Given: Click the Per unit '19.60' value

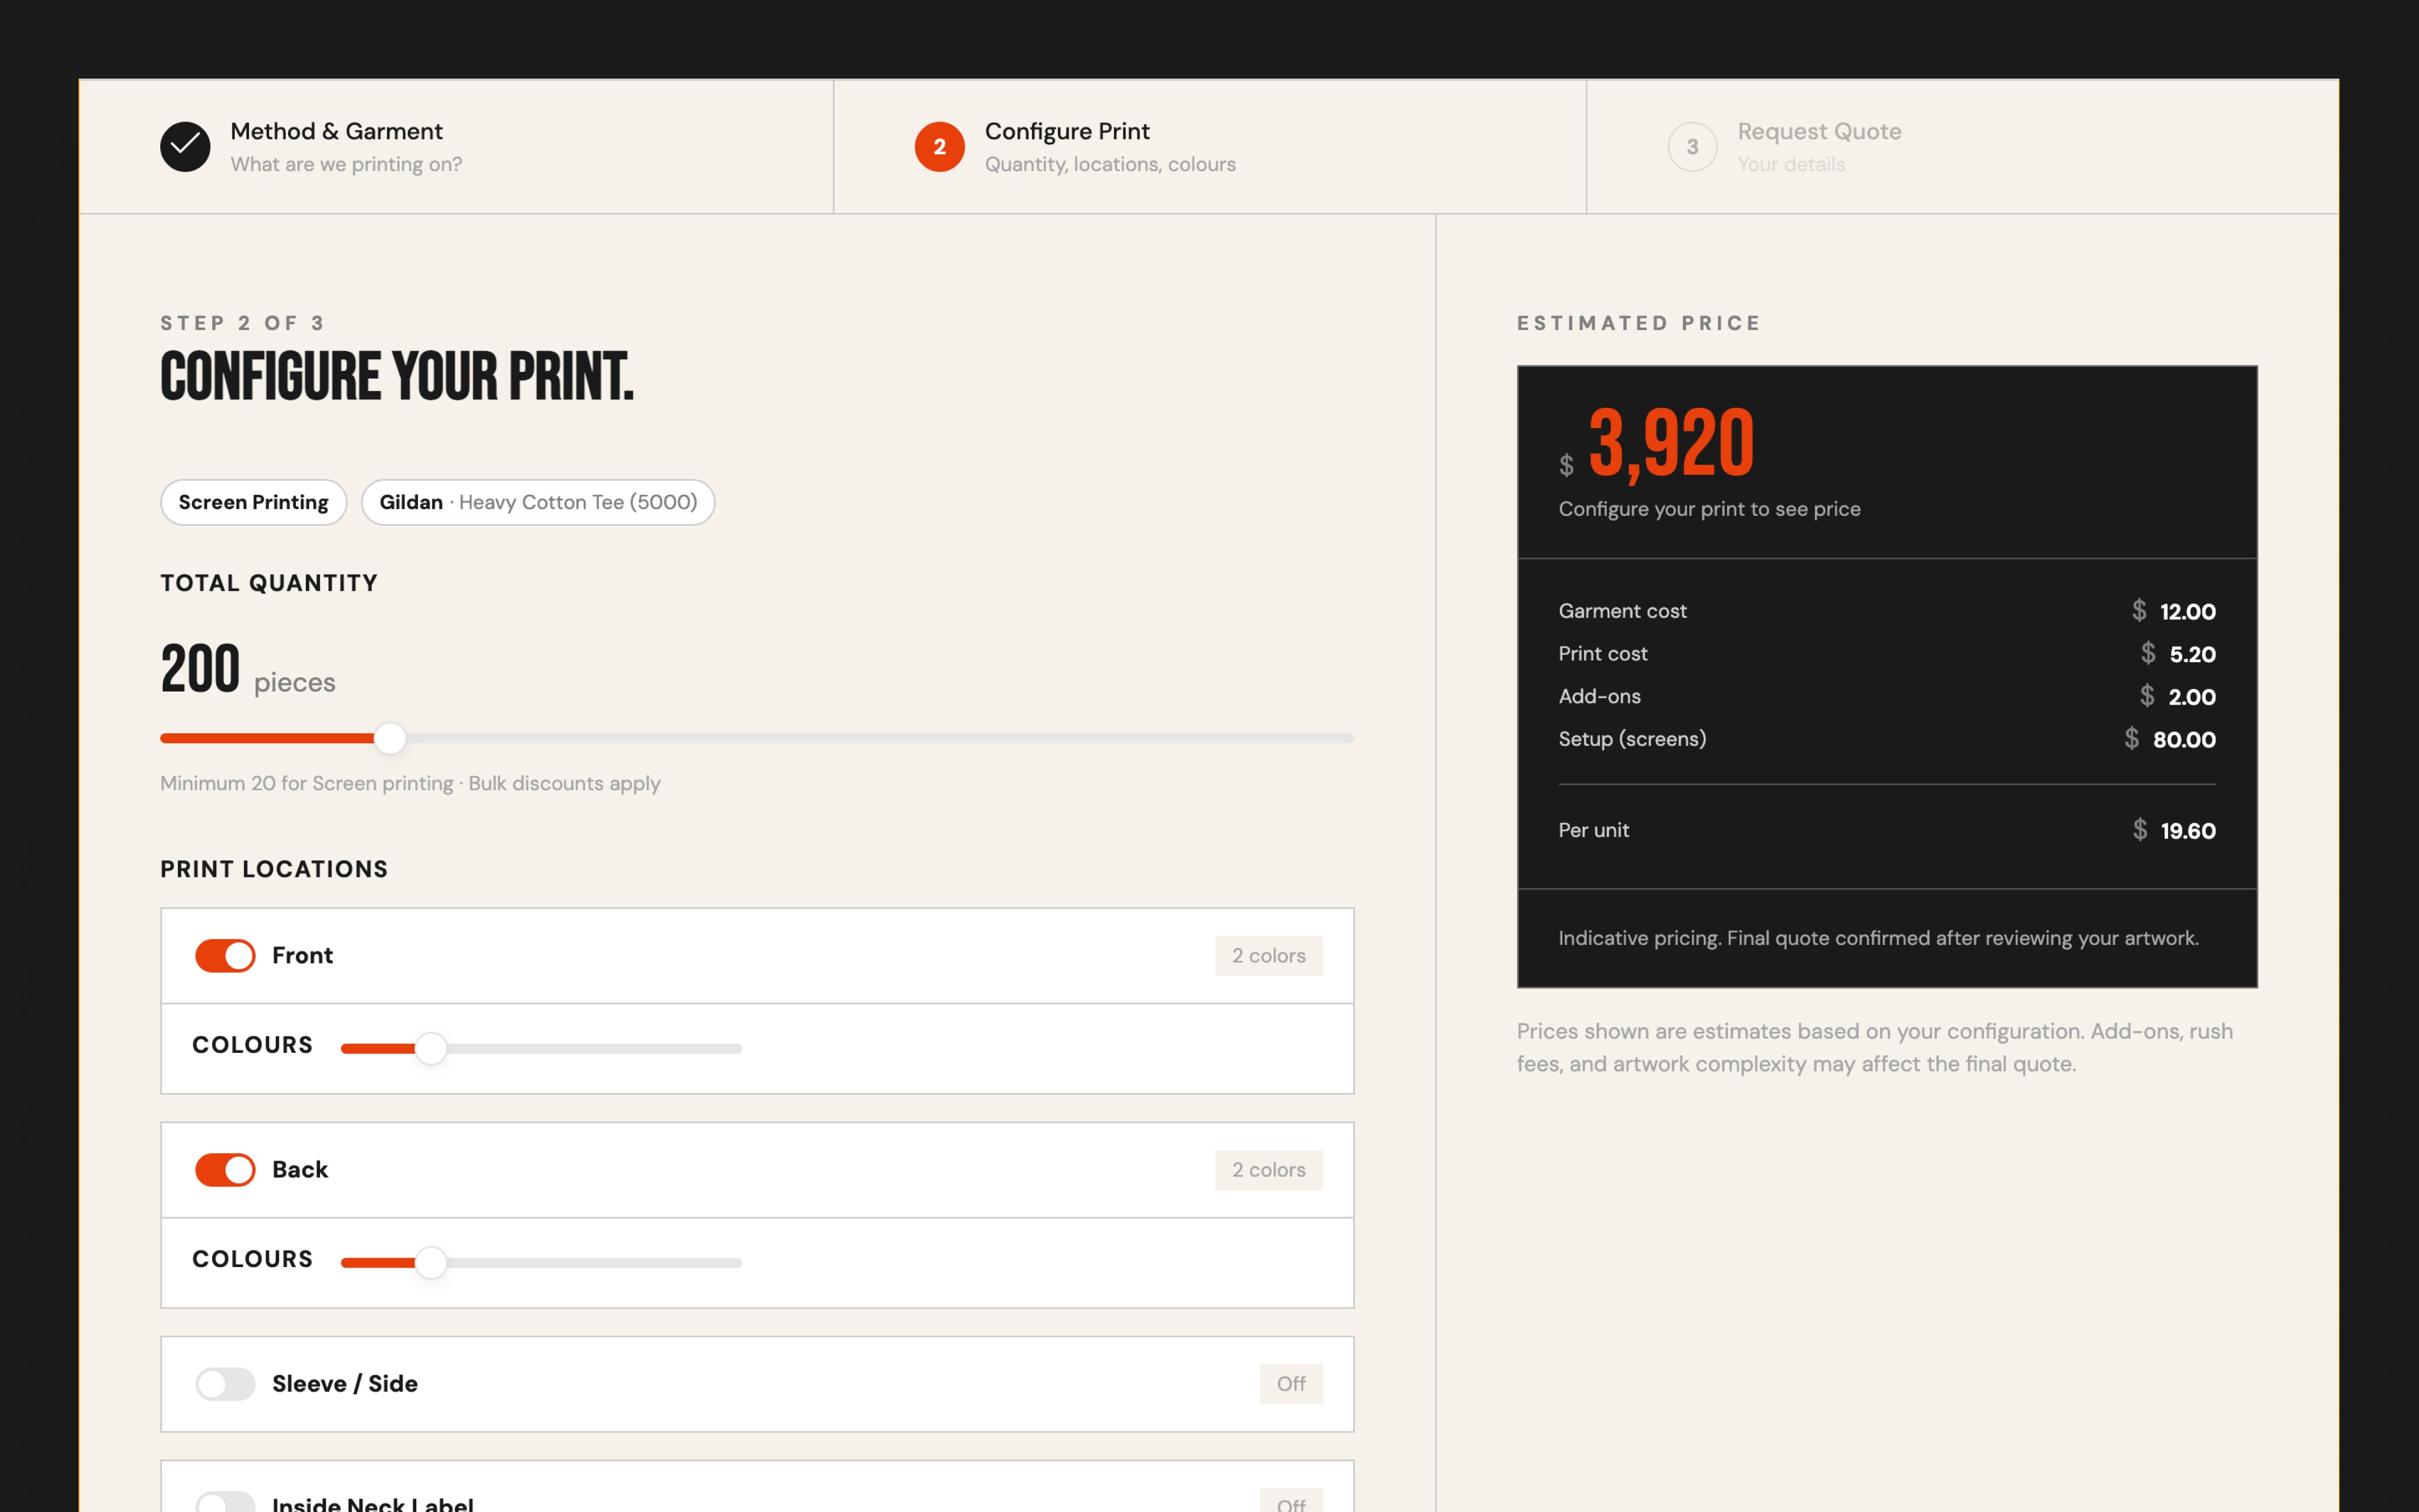Looking at the screenshot, I should point(2187,831).
